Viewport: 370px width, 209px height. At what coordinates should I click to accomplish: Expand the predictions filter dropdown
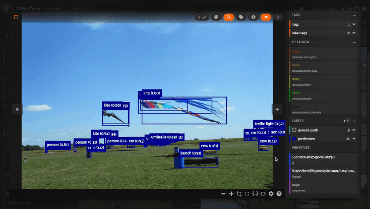[x=354, y=139]
